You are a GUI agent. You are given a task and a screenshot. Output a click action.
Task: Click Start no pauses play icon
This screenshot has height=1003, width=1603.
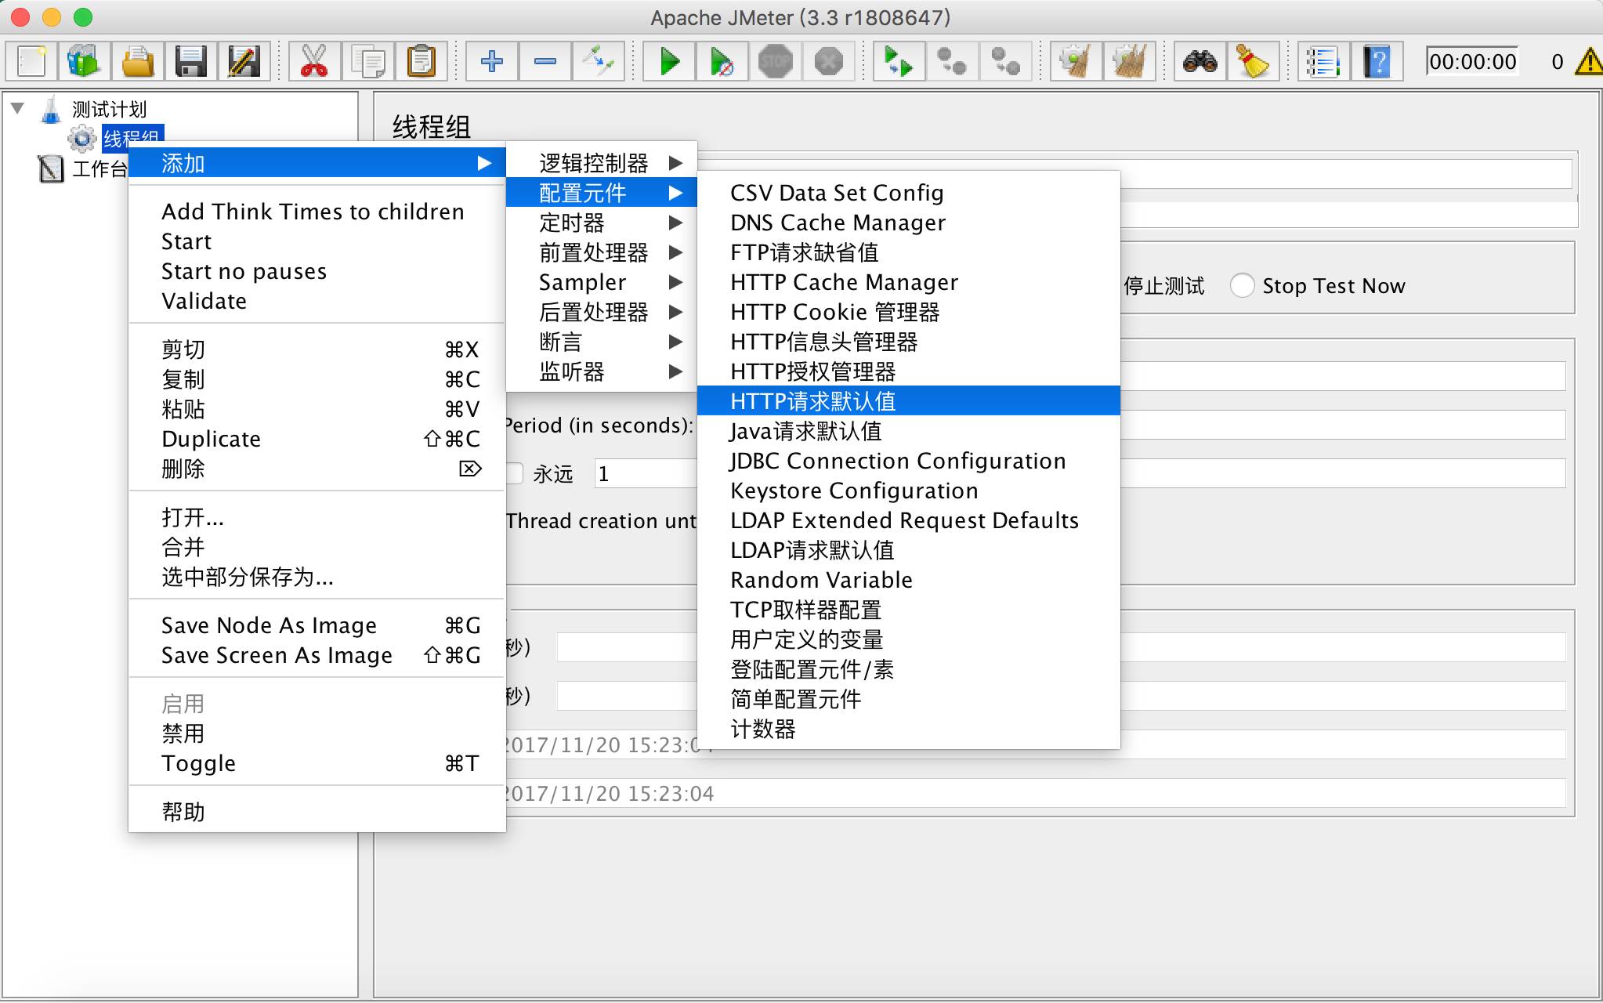tap(722, 61)
